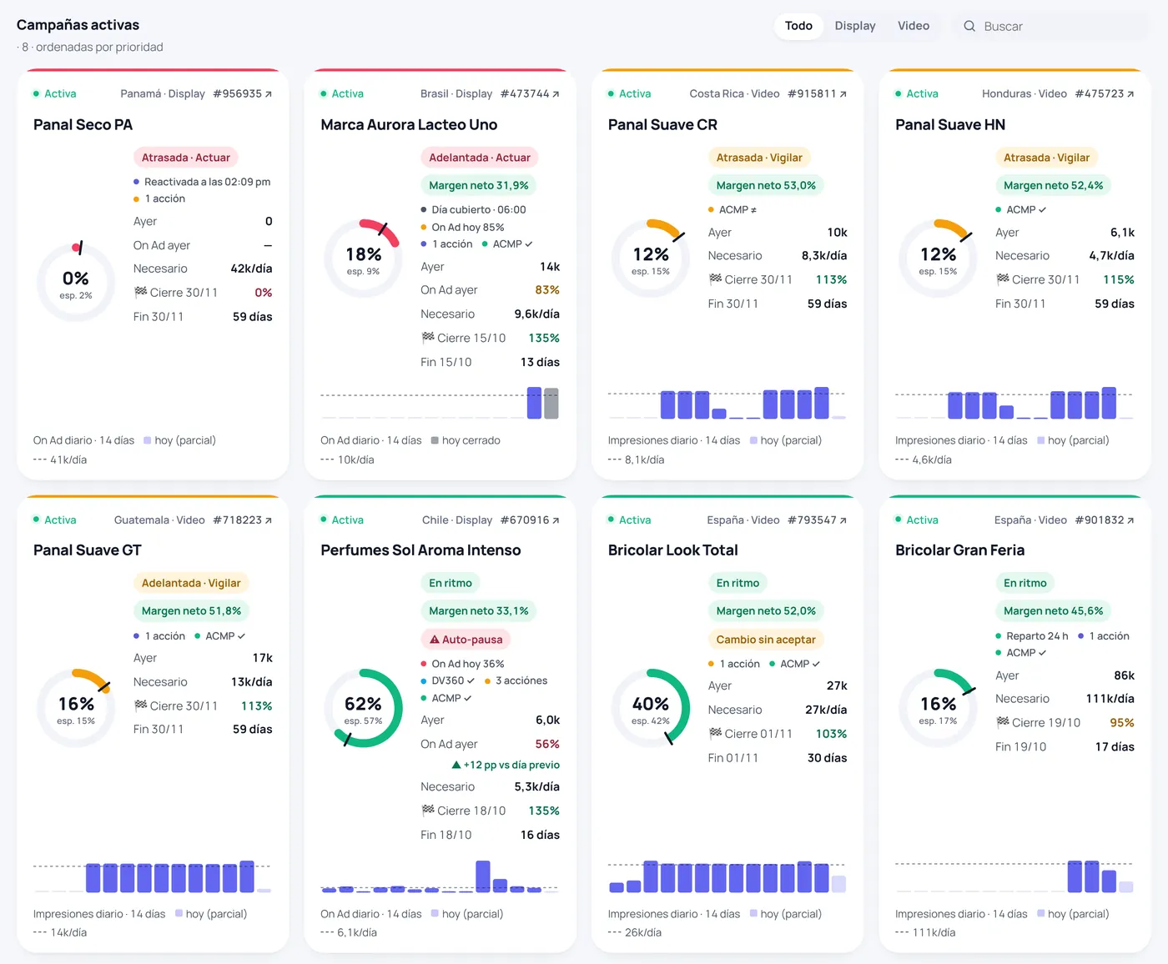This screenshot has width=1168, height=964.
Task: Select the Todo filter tab
Action: coord(798,26)
